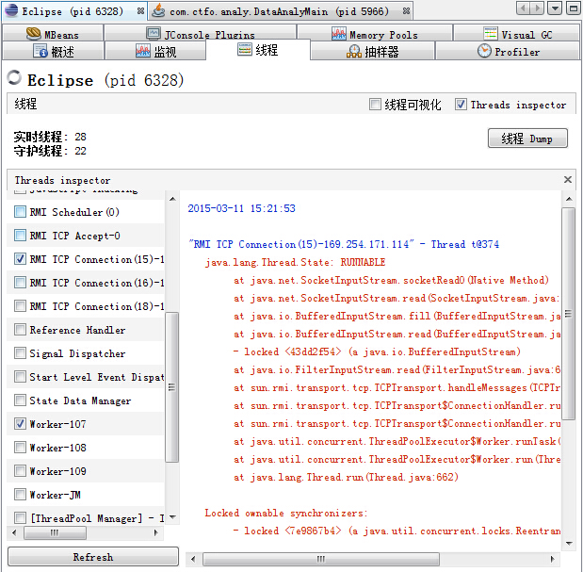Click stack trace pane scroll down arrow
Viewport: 583px width, 572px height.
[569, 544]
